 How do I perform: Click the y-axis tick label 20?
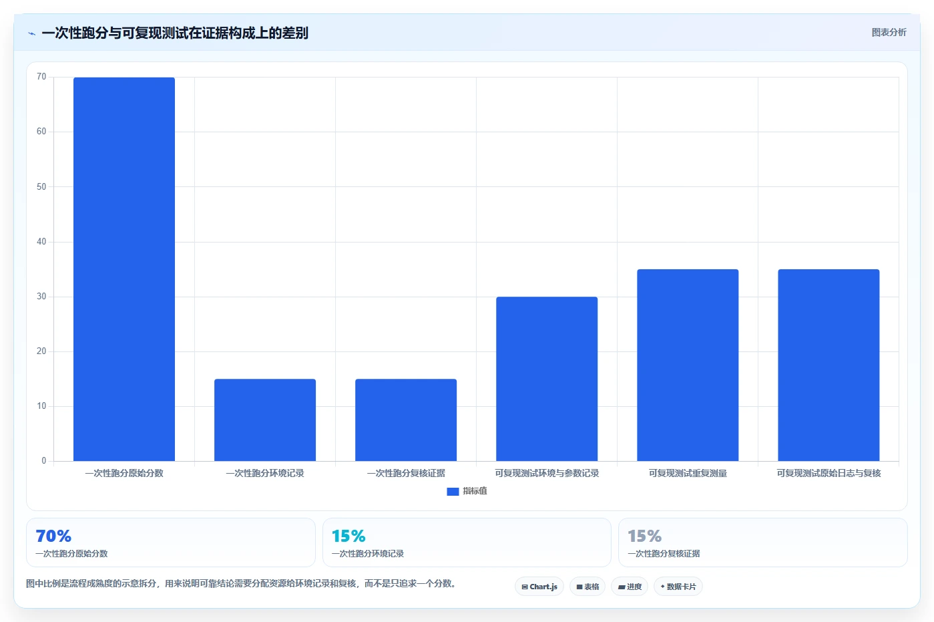pyautogui.click(x=41, y=351)
